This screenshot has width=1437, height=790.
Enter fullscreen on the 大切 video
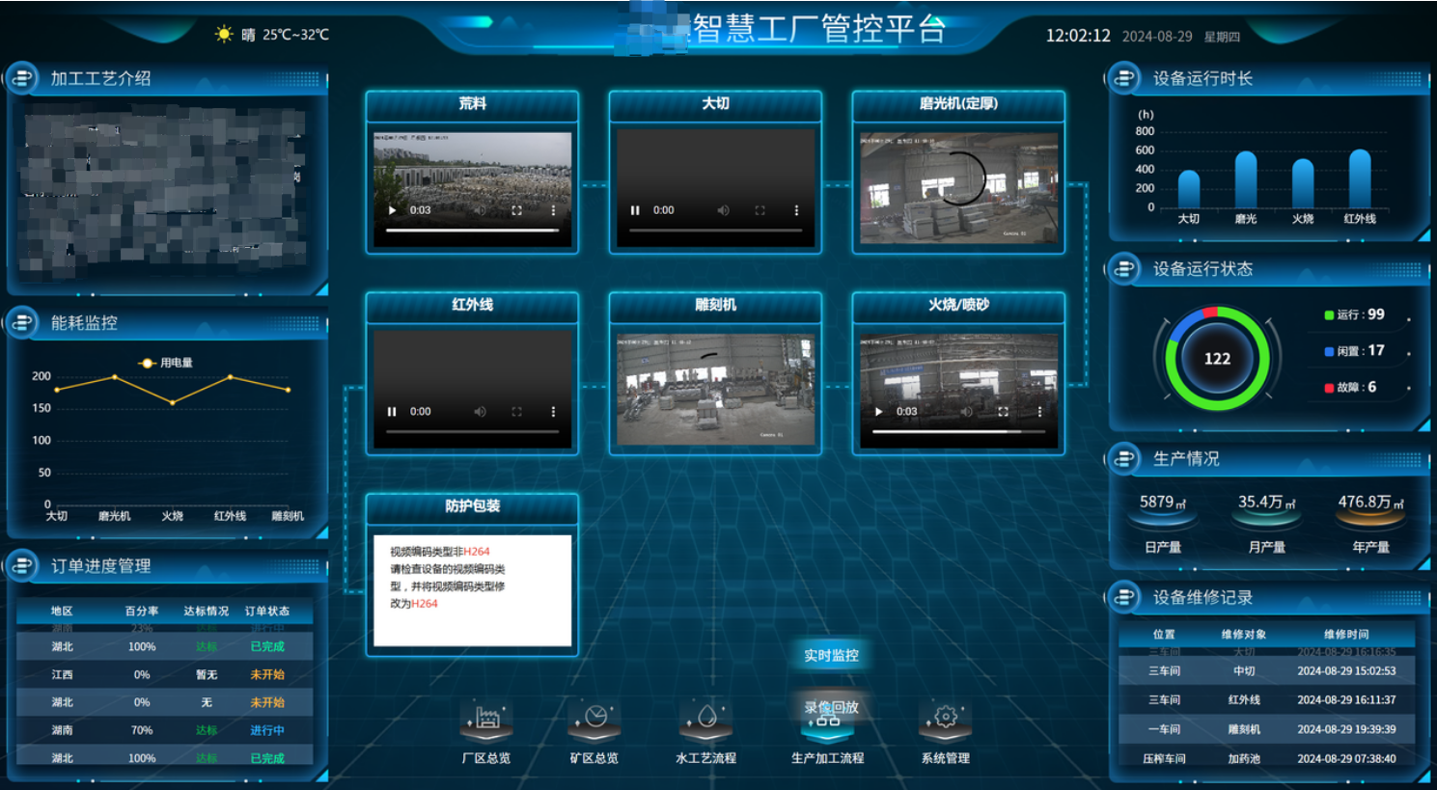click(760, 210)
